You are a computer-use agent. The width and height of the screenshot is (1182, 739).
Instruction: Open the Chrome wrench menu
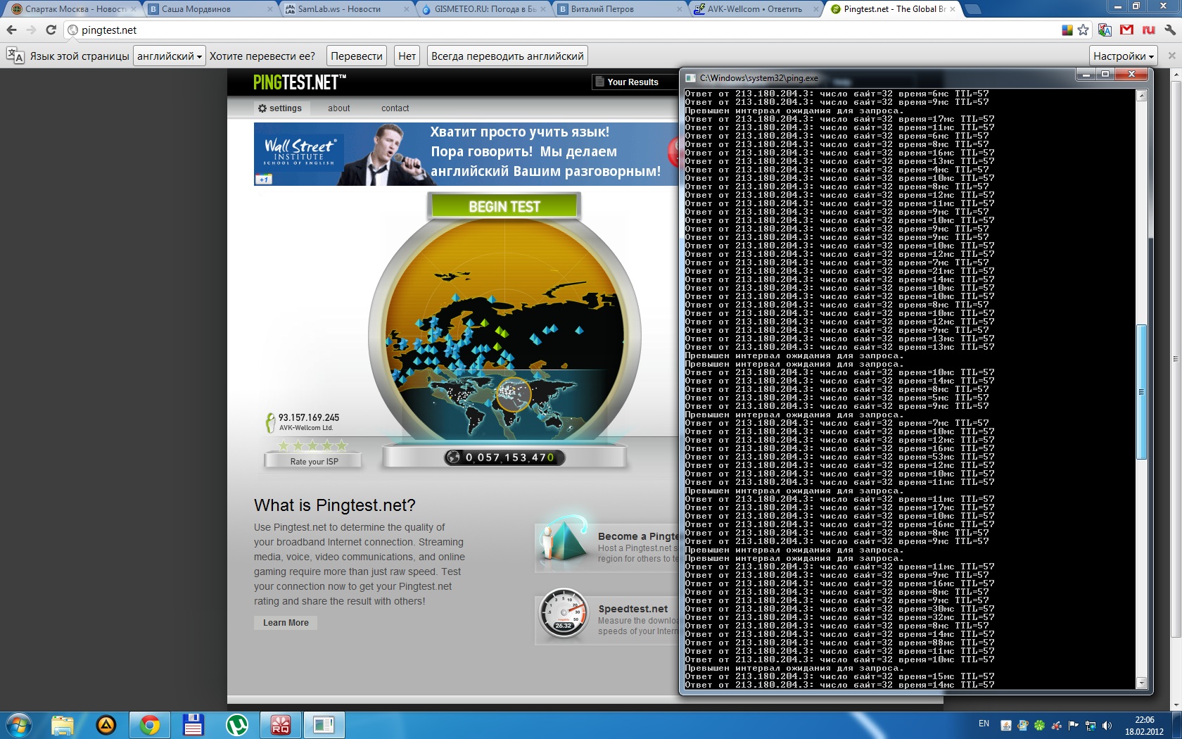point(1170,30)
